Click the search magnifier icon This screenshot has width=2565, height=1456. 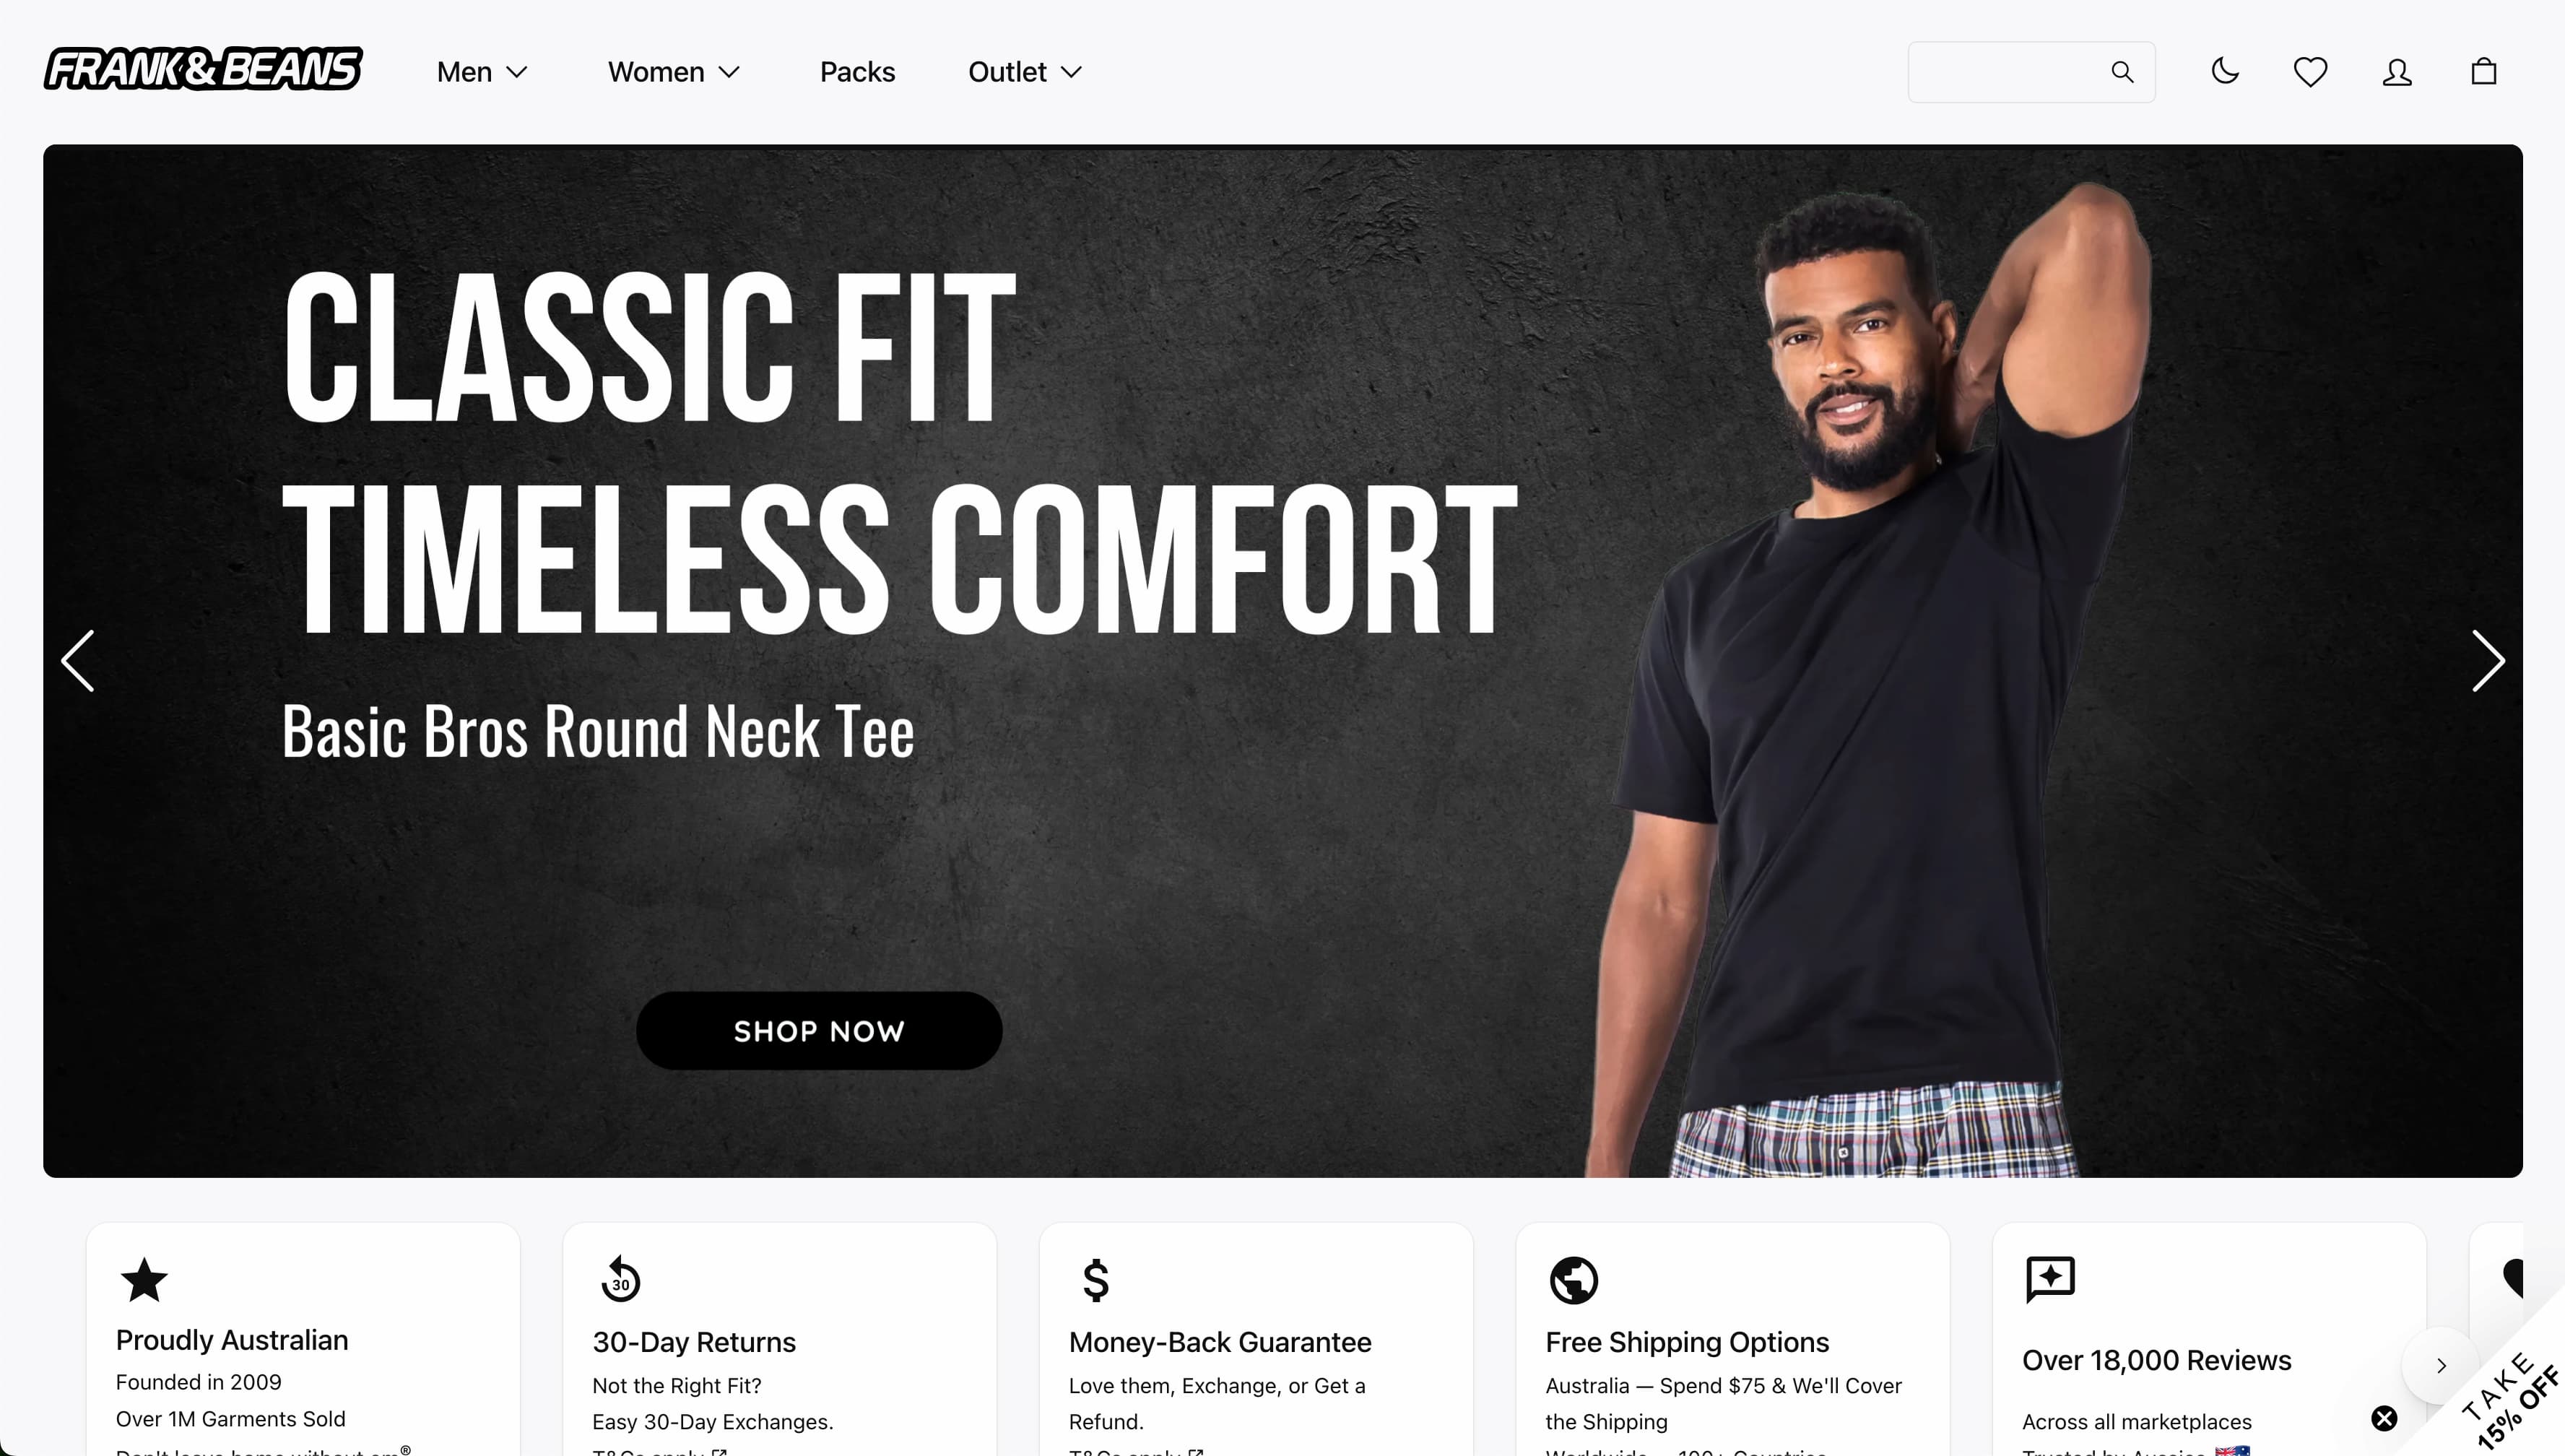point(2122,71)
